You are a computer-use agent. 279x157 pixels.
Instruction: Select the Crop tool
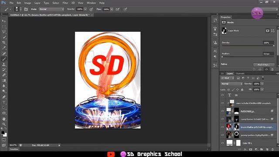(x=4, y=43)
